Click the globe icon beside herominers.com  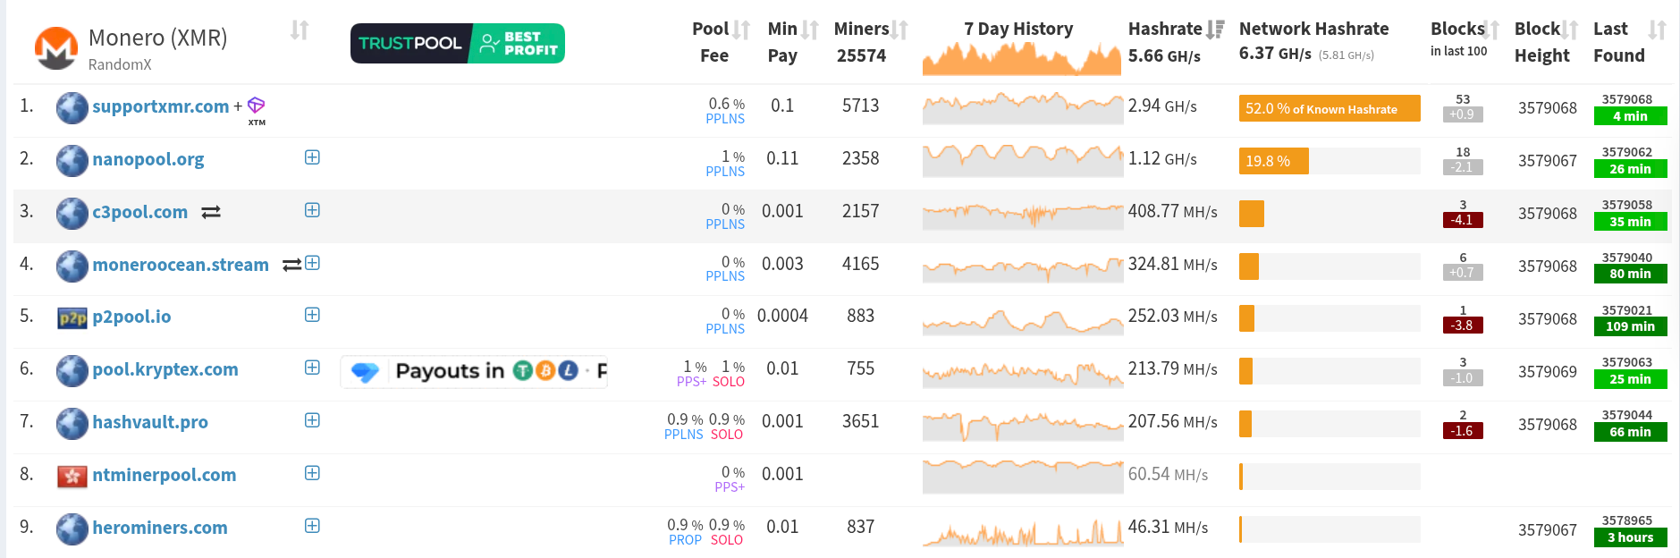[x=72, y=528]
